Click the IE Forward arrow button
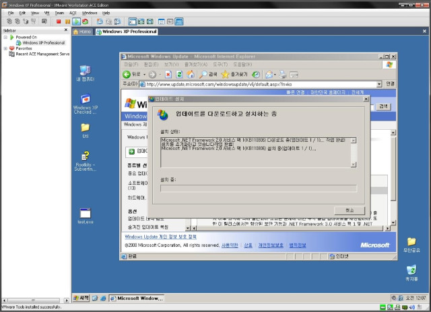The height and width of the screenshot is (312, 431). (x=152, y=75)
